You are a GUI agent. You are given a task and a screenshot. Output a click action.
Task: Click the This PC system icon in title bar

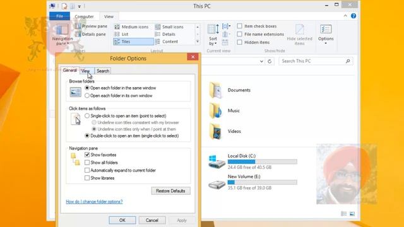tap(52, 6)
